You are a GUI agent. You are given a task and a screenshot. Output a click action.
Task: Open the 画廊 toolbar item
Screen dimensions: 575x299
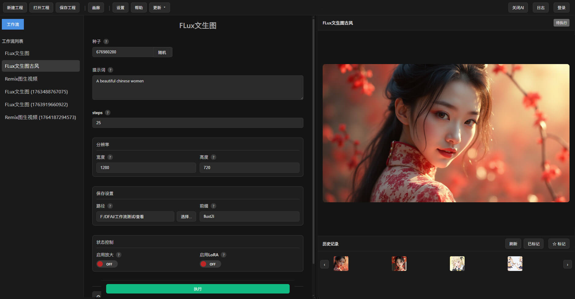click(x=96, y=7)
